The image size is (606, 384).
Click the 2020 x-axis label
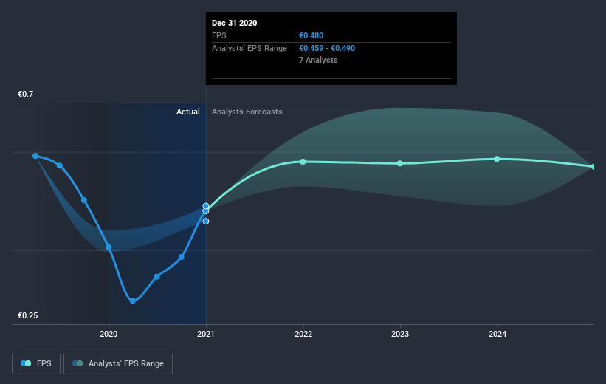[109, 334]
